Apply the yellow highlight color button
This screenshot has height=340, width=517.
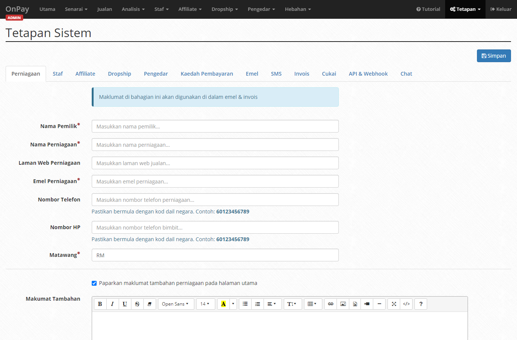tap(223, 304)
